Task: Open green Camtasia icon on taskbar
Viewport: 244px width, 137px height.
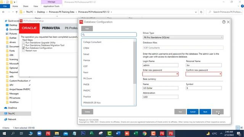Action: pyautogui.click(x=109, y=134)
